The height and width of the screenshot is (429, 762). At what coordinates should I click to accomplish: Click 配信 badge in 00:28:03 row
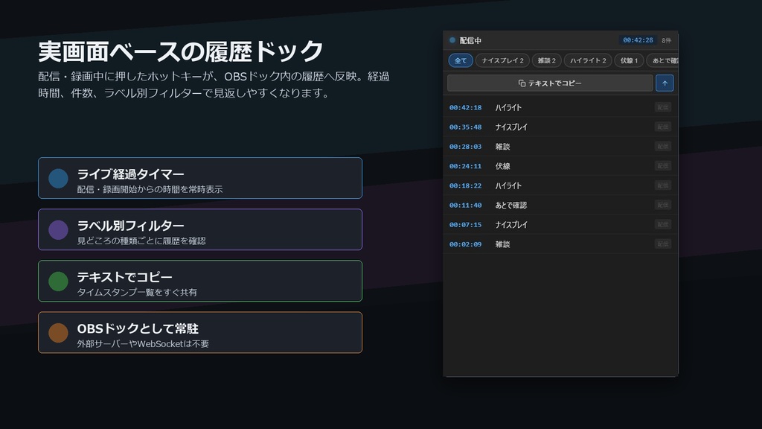[x=663, y=146]
